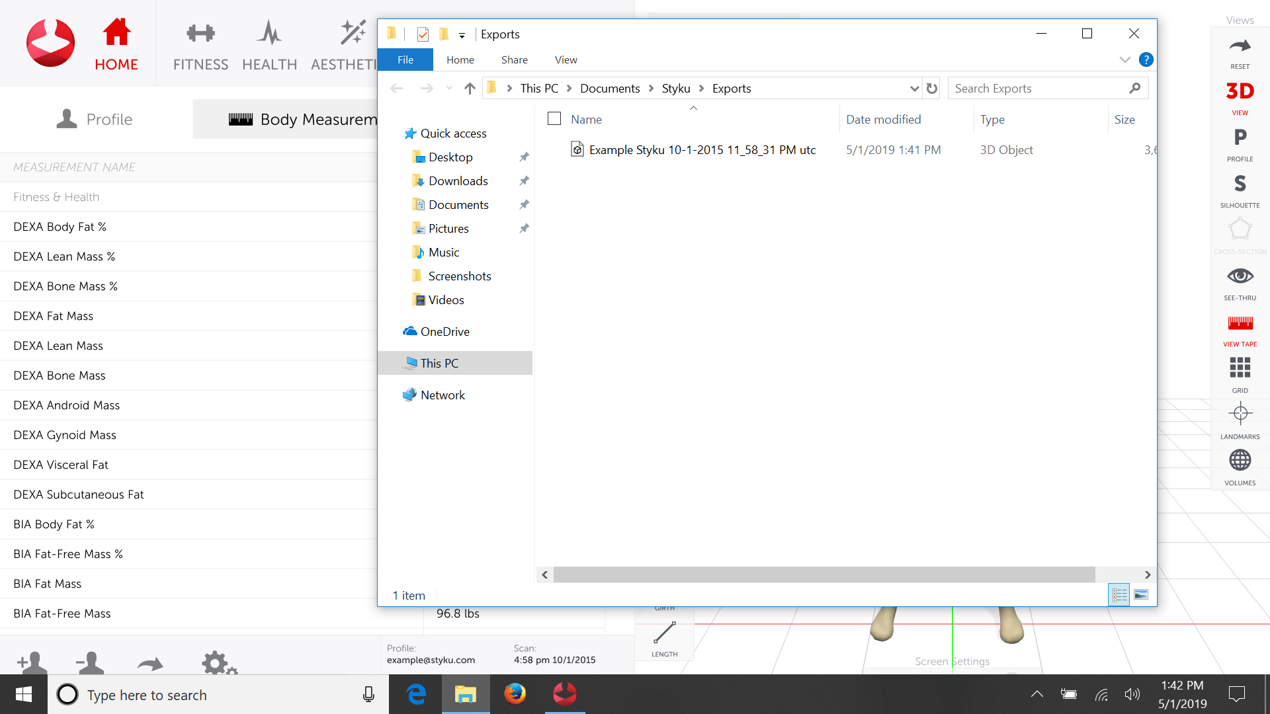Switch to 3D view mode
This screenshot has width=1270, height=714.
[1240, 93]
